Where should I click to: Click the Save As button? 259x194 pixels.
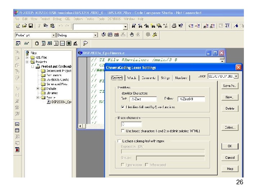click(x=230, y=86)
